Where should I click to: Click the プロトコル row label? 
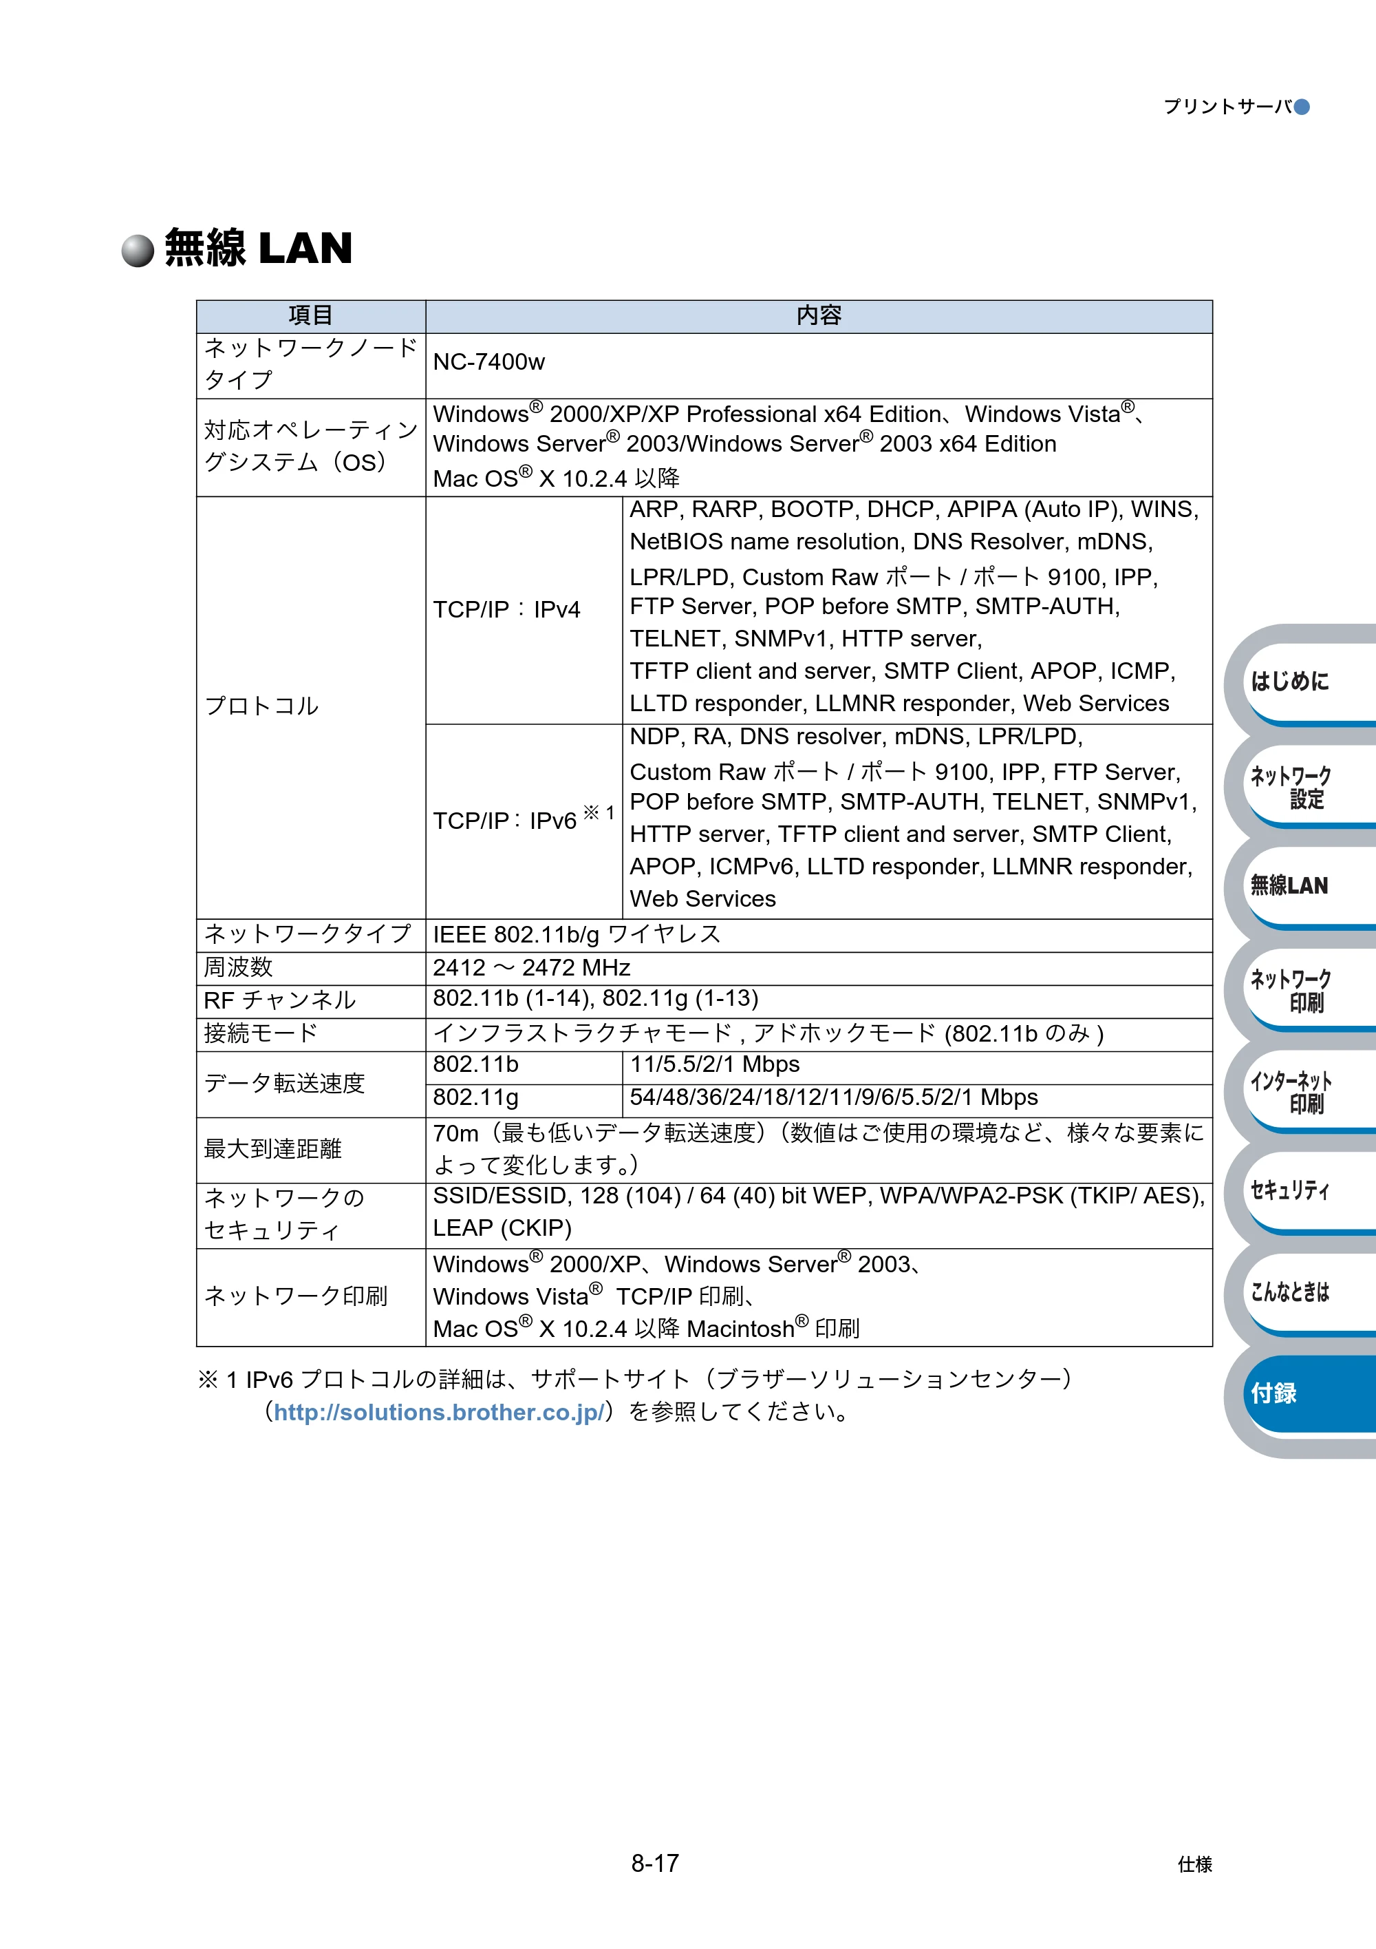(x=261, y=706)
